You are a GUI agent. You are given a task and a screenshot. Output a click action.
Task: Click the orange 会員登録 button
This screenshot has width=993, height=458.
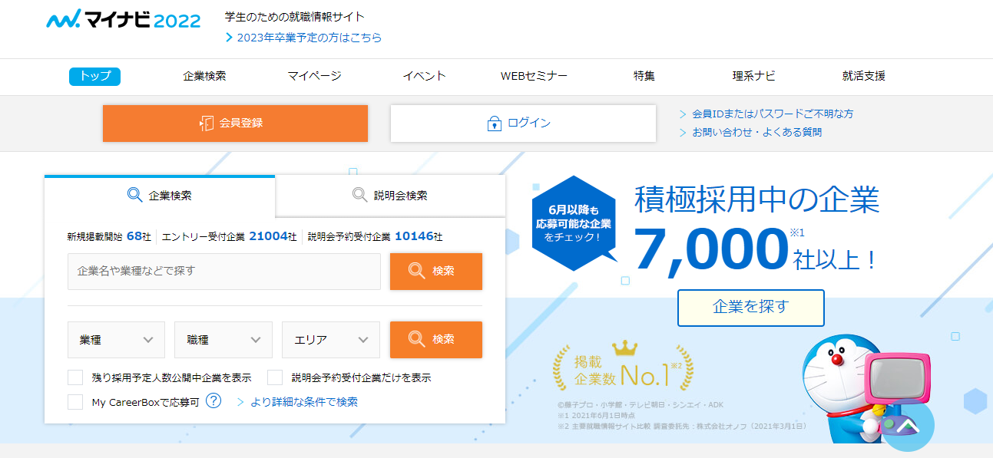[x=235, y=124]
